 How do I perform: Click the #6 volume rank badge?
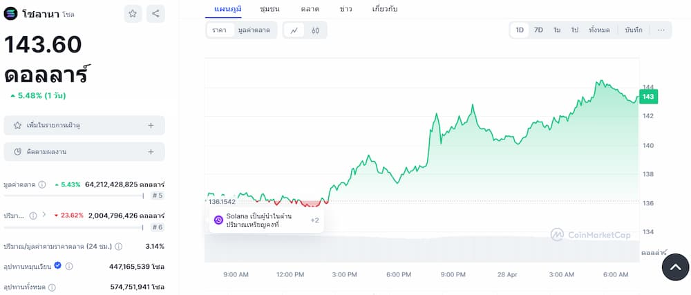pyautogui.click(x=158, y=227)
